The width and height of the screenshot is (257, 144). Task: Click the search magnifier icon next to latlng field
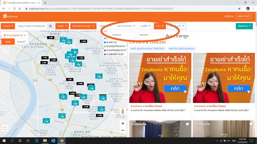tap(51, 26)
